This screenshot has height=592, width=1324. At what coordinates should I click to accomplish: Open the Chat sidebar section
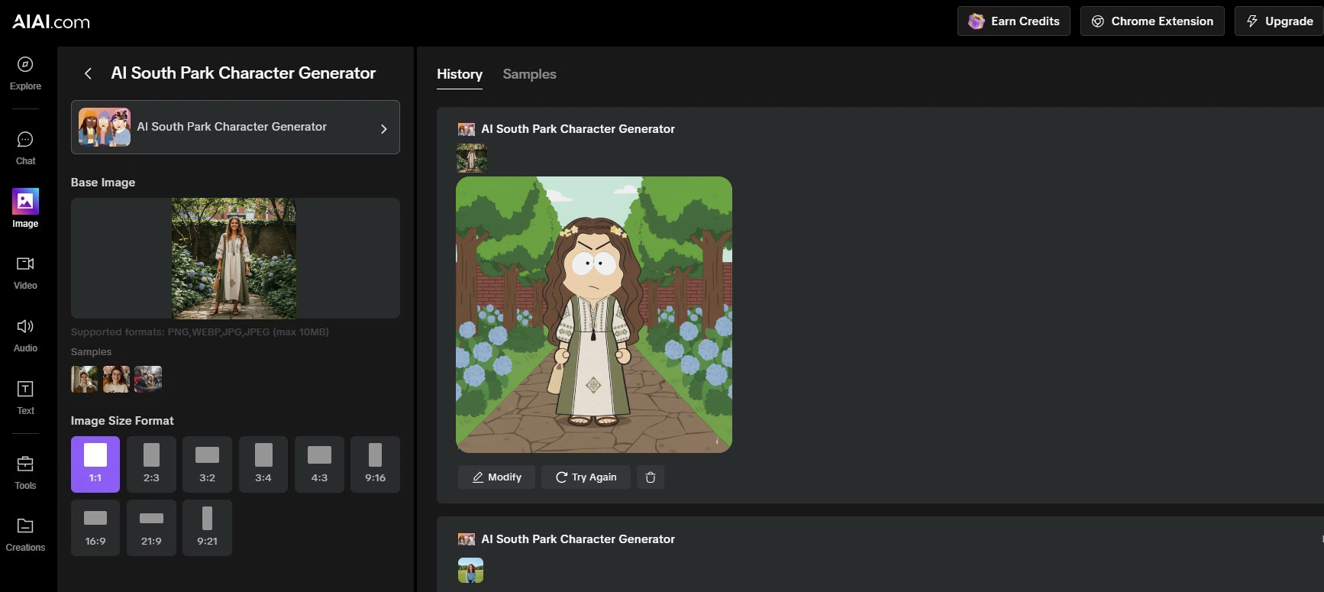click(25, 148)
